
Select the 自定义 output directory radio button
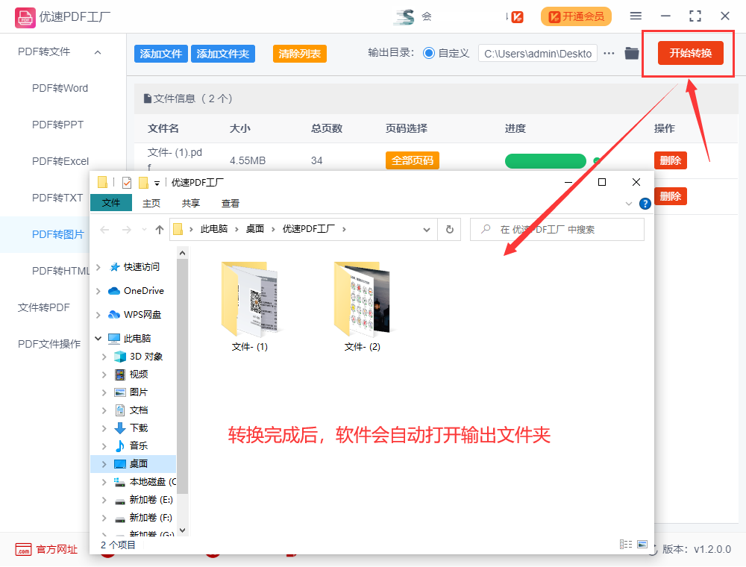pos(428,53)
